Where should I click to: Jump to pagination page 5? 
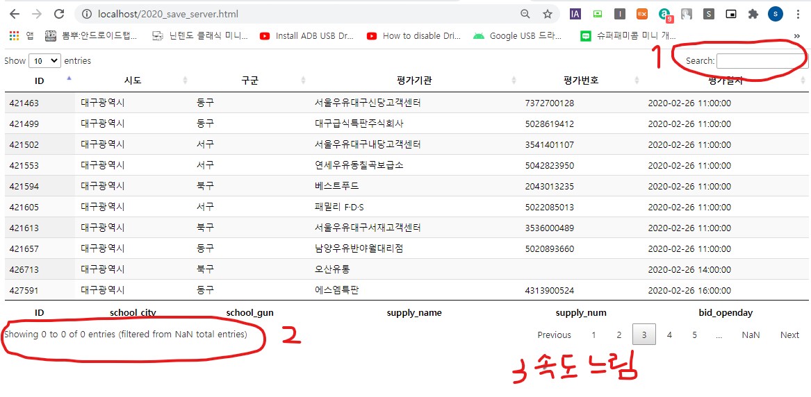[x=695, y=335]
